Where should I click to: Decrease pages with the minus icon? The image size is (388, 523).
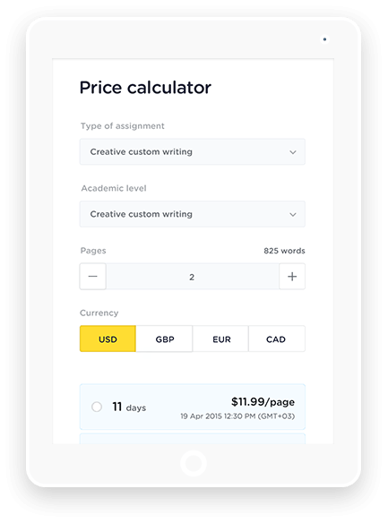click(x=93, y=276)
